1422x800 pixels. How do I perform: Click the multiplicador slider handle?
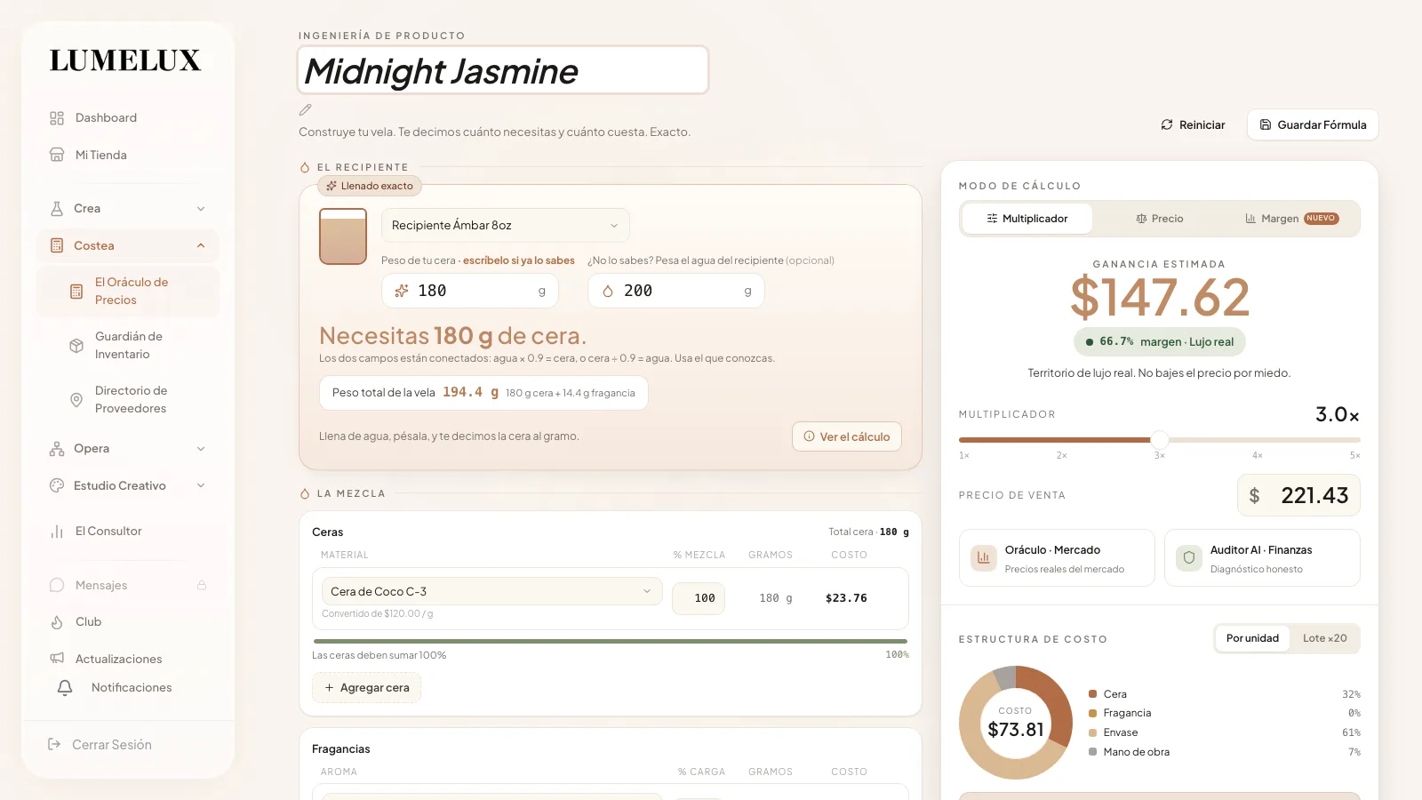[1160, 439]
